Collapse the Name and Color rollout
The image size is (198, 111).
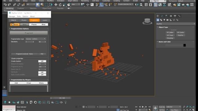[165, 42]
